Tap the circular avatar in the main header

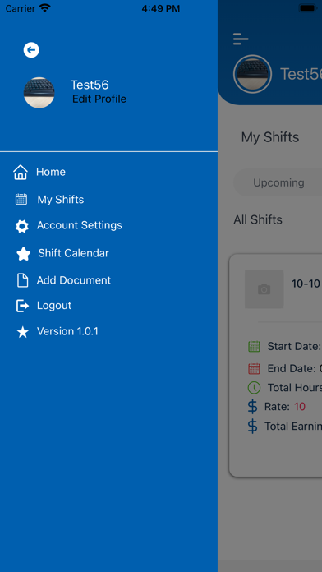(x=252, y=74)
